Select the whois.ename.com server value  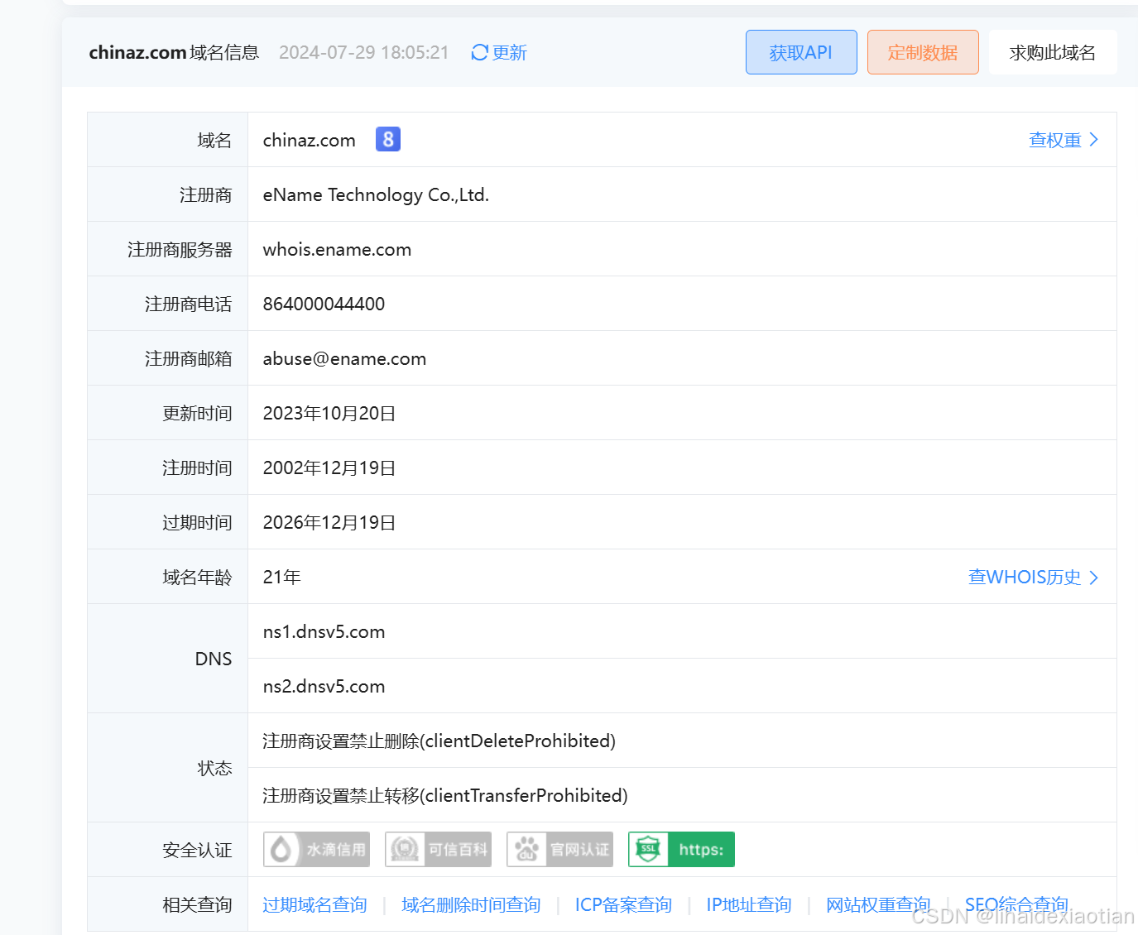pos(337,249)
